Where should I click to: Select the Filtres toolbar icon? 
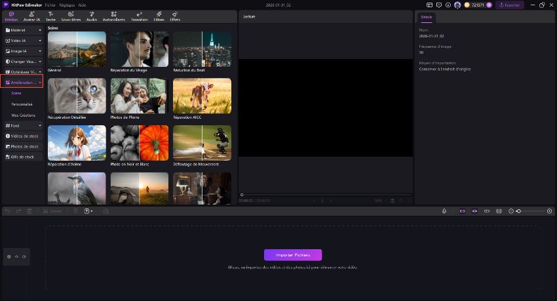[x=159, y=16]
